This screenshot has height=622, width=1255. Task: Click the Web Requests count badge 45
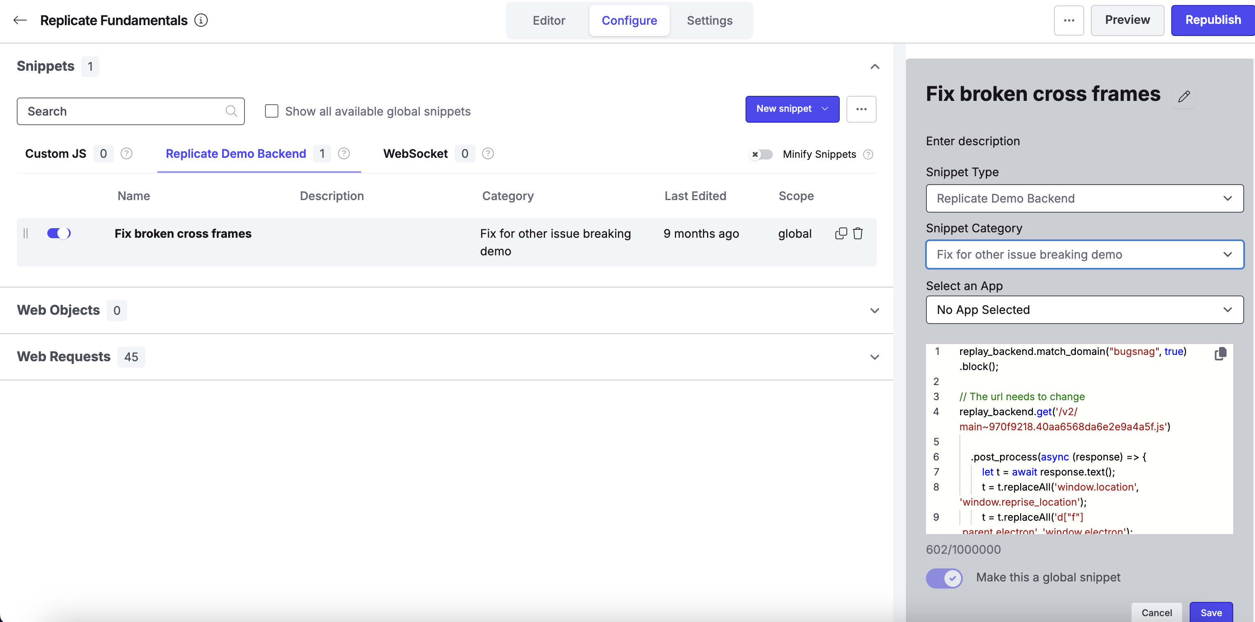(x=131, y=357)
